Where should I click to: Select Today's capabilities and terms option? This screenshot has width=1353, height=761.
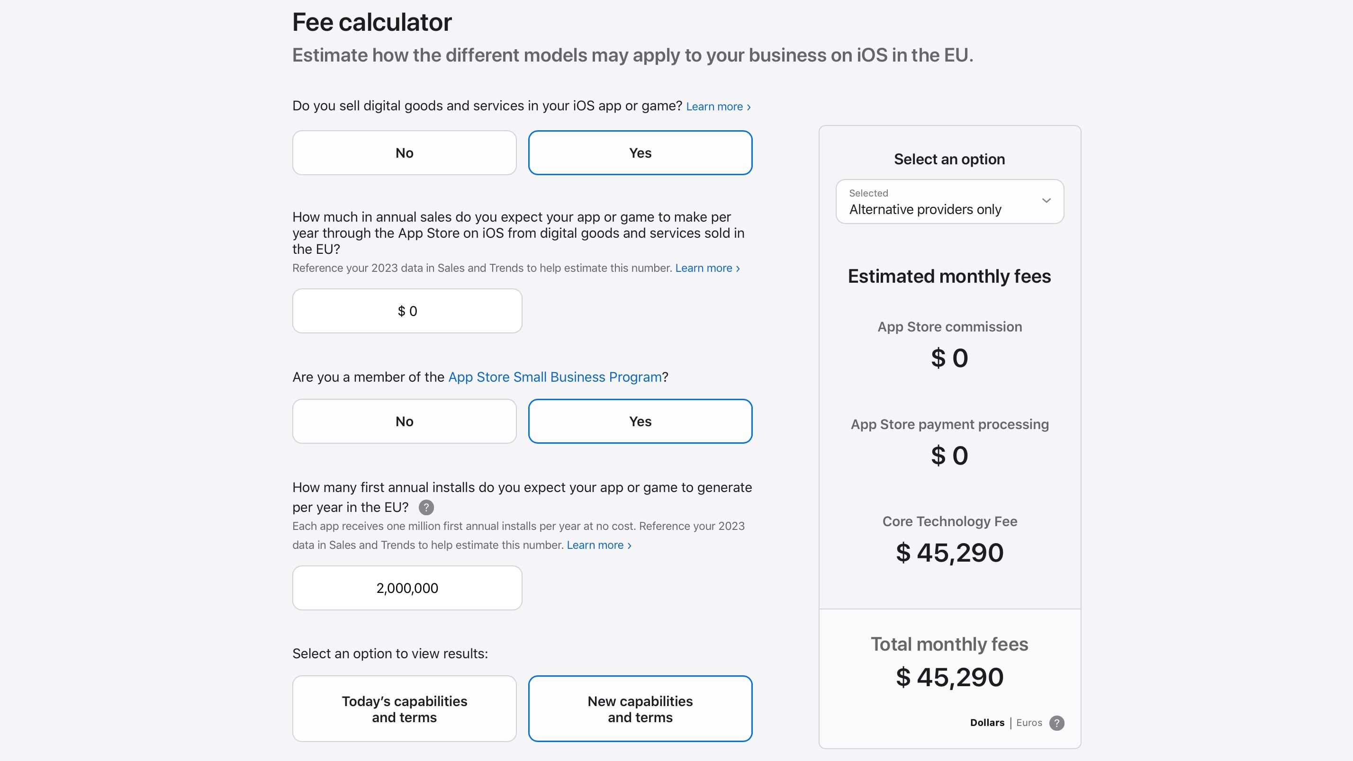404,708
